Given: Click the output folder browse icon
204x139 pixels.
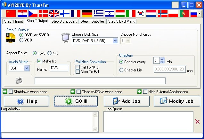Looking at the screenshot, I should (x=19, y=80).
